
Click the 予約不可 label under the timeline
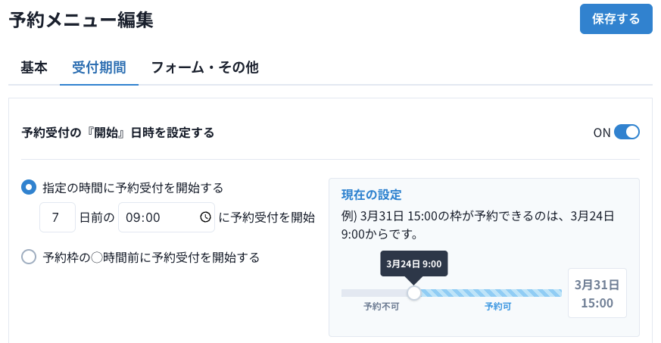[x=381, y=307]
